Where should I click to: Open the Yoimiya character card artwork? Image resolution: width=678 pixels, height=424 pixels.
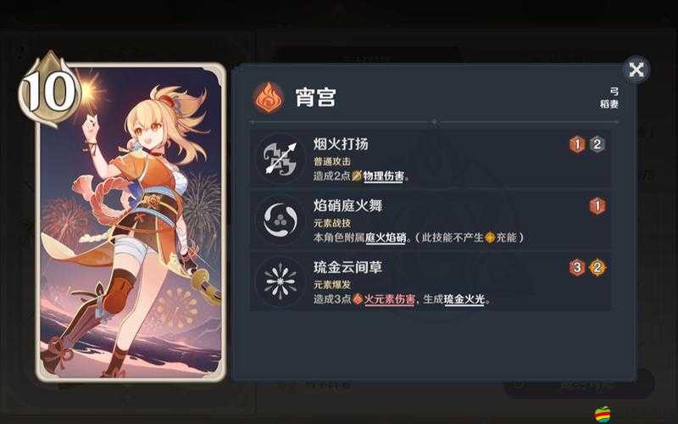tap(131, 222)
